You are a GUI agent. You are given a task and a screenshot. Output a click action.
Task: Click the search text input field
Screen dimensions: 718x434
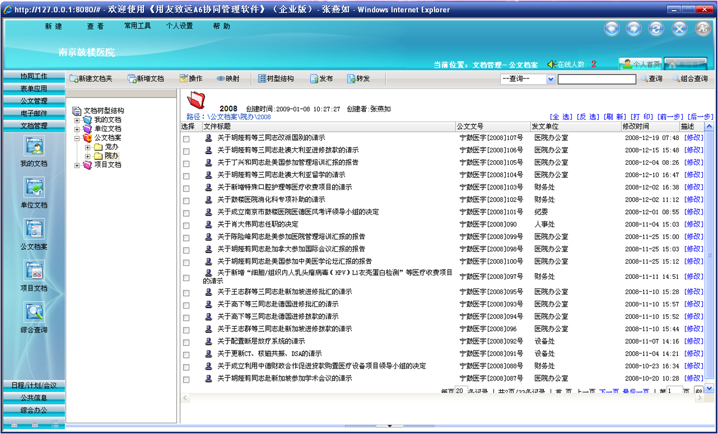[596, 80]
